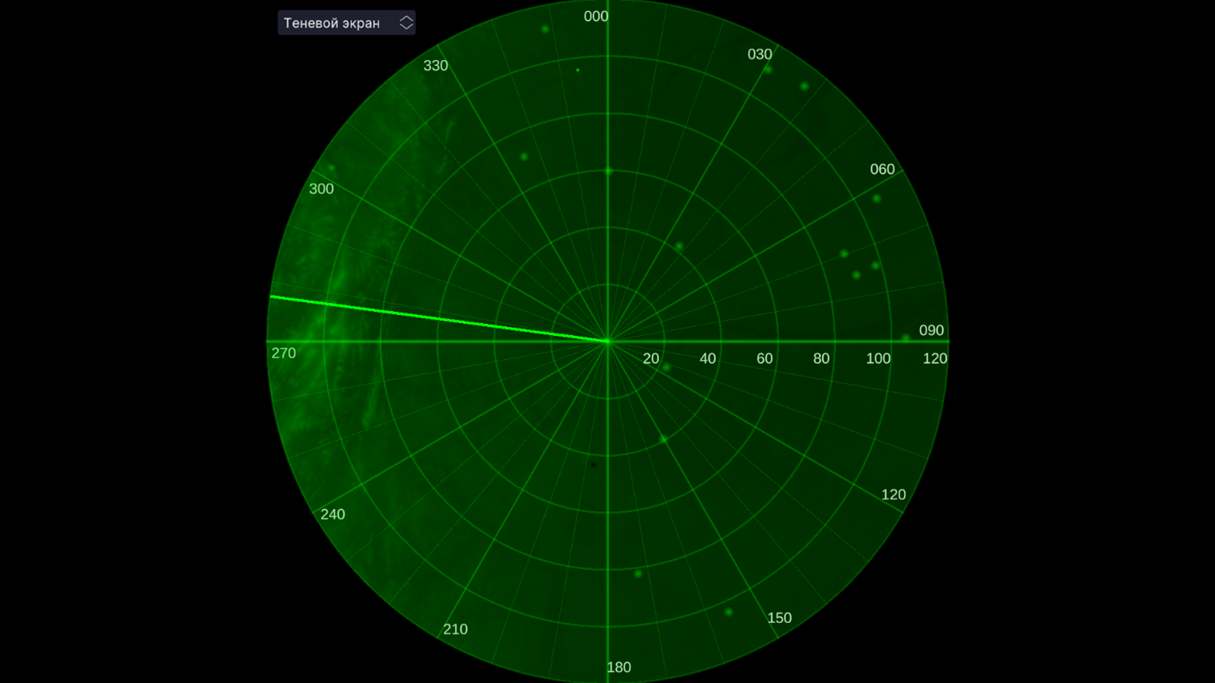The width and height of the screenshot is (1215, 683).
Task: Click the 300 bearing label
Action: 321,189
